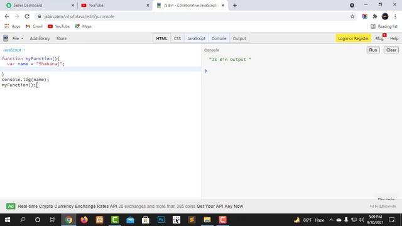Open Cortana circle icon
The image size is (402, 226).
point(38,220)
